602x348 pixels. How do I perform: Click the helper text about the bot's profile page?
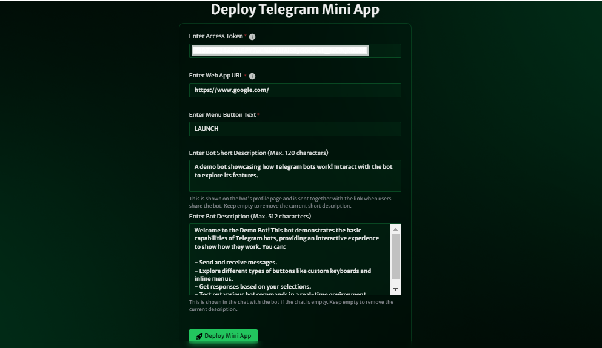pyautogui.click(x=290, y=202)
